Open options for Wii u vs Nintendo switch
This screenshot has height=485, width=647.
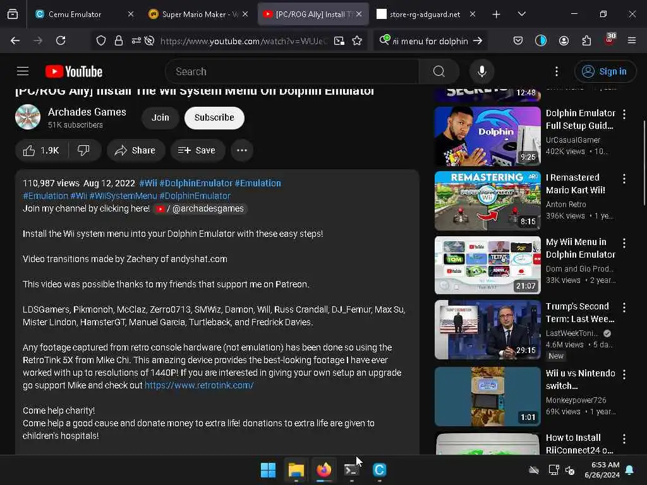click(624, 374)
